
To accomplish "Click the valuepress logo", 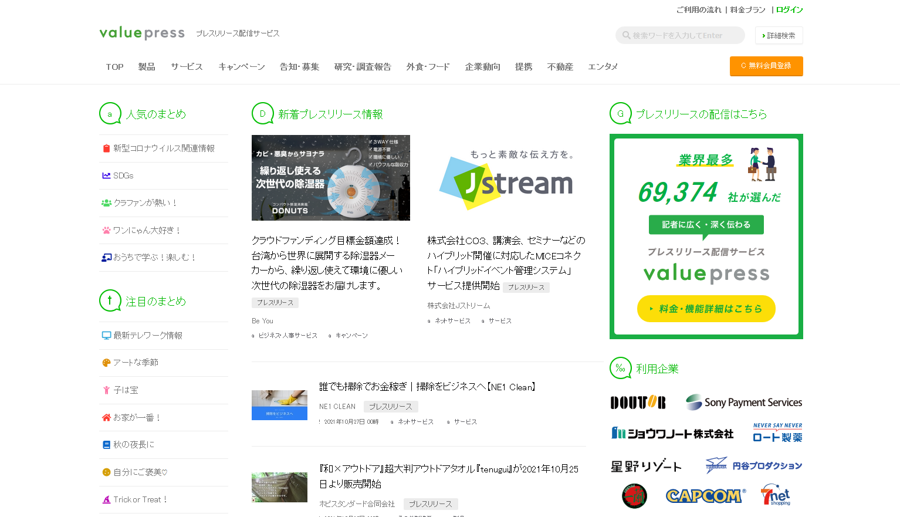I will [142, 33].
